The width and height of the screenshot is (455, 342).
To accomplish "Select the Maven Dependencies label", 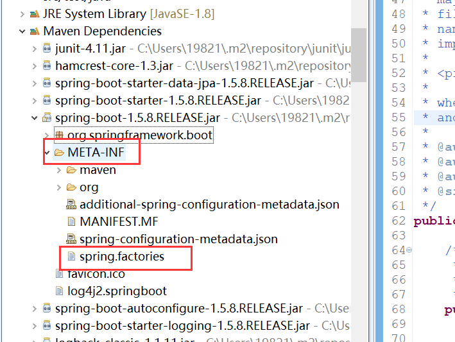I will tap(103, 31).
